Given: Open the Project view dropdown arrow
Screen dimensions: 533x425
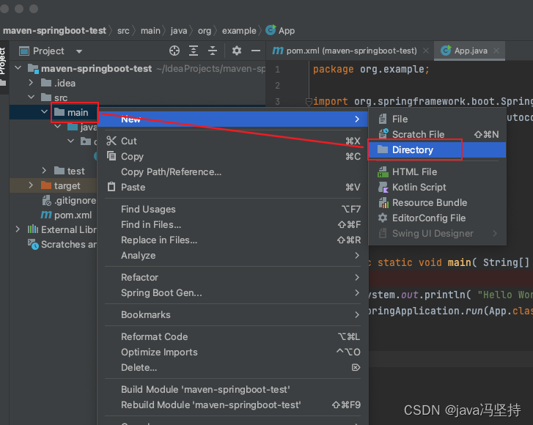Looking at the screenshot, I should 79,51.
